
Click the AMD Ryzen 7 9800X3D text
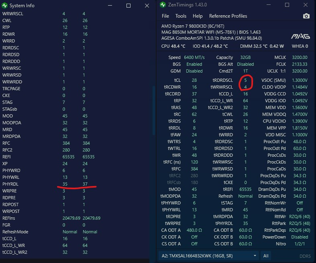point(193,26)
